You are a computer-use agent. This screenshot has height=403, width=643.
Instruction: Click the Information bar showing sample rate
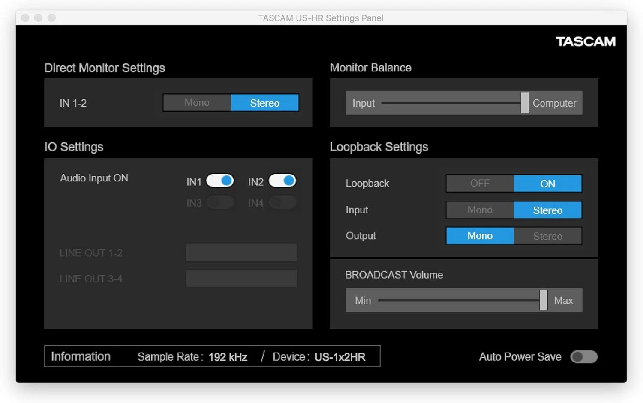[x=212, y=356]
